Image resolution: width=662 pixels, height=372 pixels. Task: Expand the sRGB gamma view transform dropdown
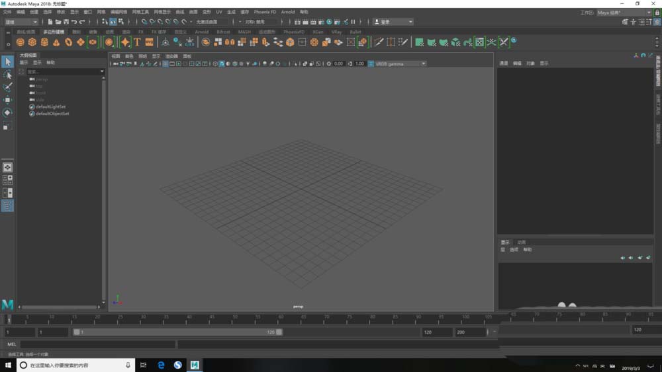click(x=424, y=64)
